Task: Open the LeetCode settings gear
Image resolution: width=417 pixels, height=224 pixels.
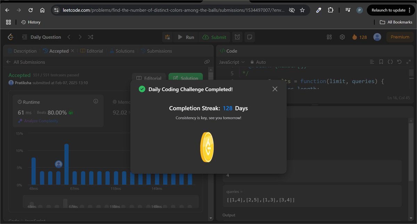Action: point(342,37)
